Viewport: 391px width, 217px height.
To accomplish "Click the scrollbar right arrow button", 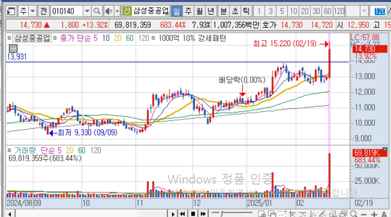I will [173, 214].
